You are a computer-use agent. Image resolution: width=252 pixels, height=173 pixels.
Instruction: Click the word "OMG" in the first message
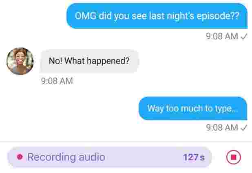point(86,16)
